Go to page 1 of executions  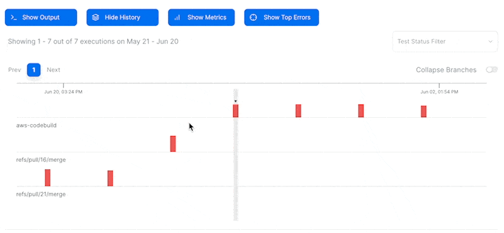[34, 70]
